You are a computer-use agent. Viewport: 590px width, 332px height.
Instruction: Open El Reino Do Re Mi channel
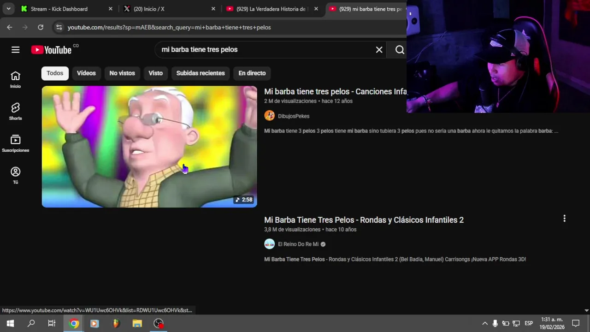click(298, 244)
